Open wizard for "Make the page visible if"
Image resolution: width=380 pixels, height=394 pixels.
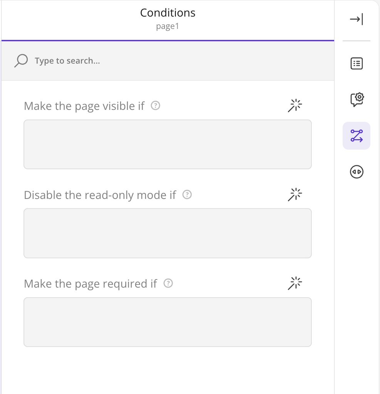tap(295, 106)
